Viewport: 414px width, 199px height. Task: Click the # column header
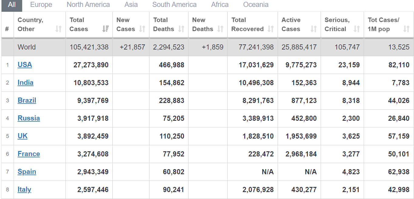[x=7, y=29]
